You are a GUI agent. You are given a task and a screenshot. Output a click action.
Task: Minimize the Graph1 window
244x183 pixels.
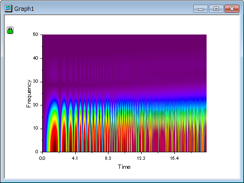pyautogui.click(x=200, y=9)
